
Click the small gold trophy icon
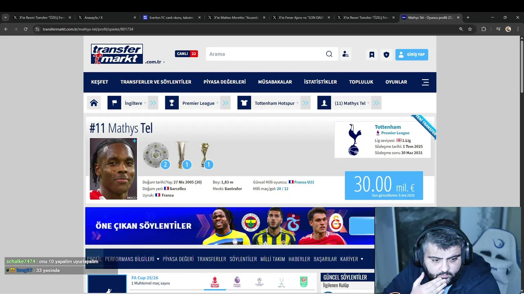tap(205, 155)
